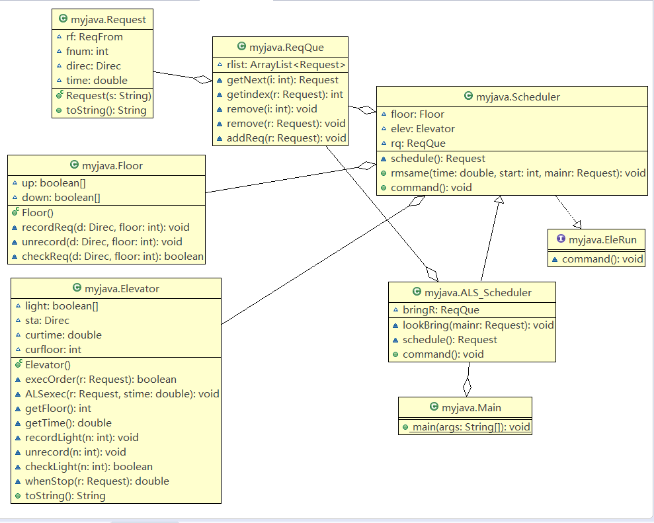Select the curfloor: int field
Viewport: 654px width, 523px height.
53,350
